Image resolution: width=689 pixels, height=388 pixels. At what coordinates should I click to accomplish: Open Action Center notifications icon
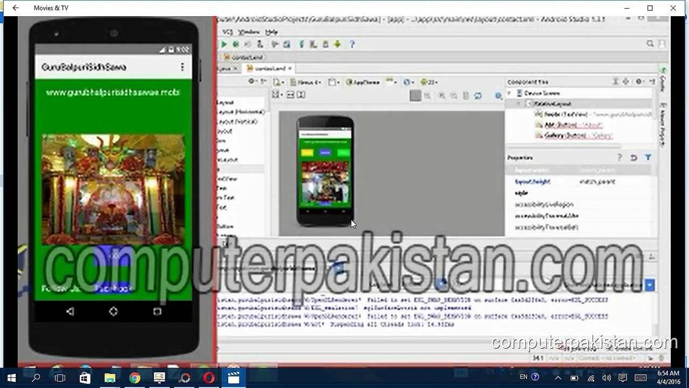tap(623, 377)
